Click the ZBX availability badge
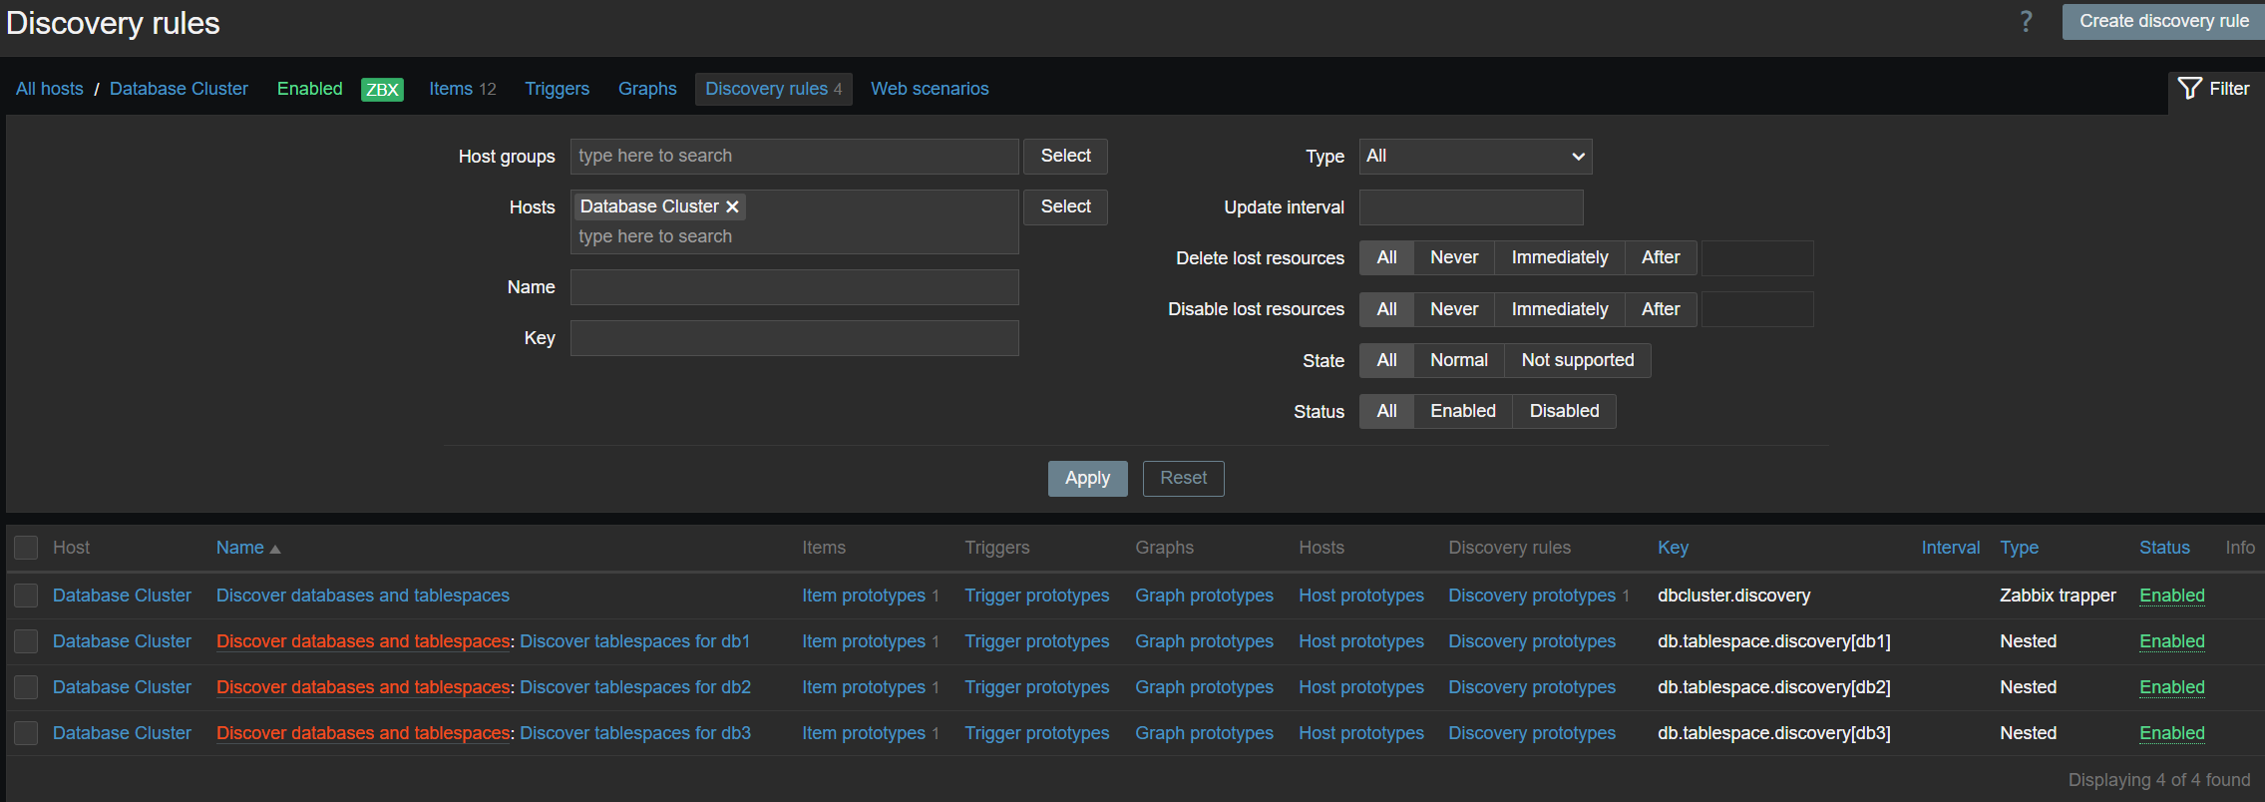2265x802 pixels. 382,89
